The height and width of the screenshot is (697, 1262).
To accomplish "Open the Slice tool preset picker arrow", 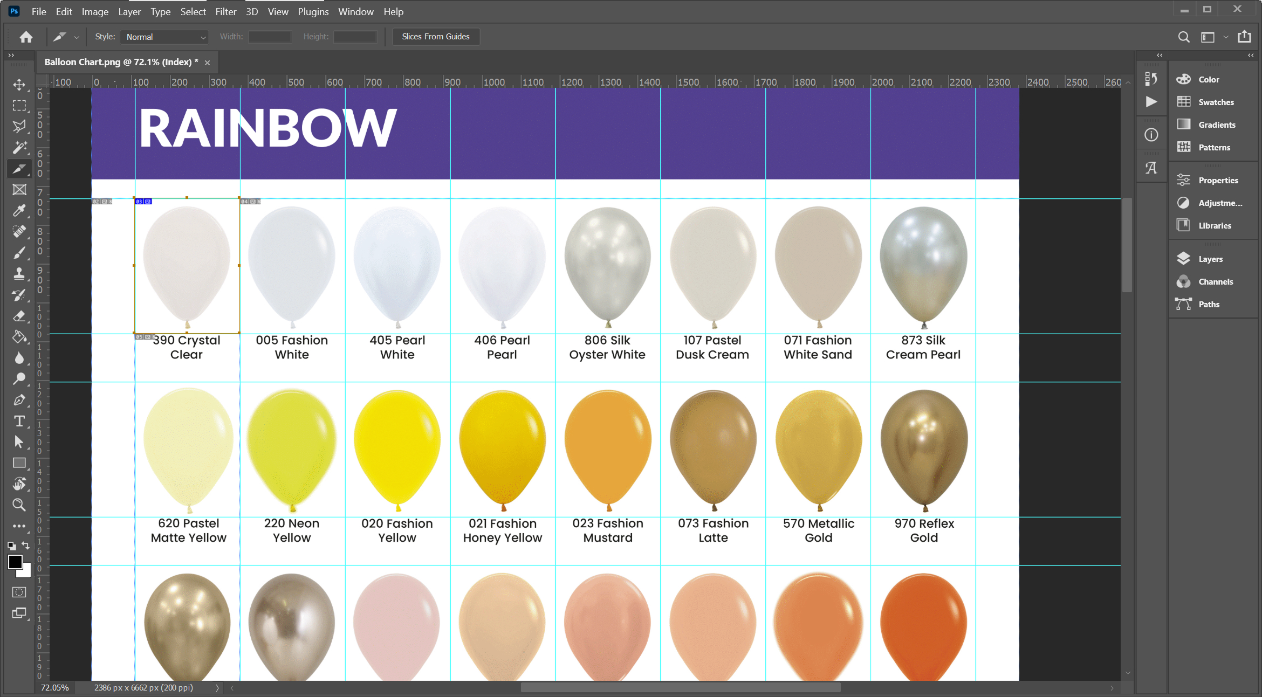I will [x=77, y=37].
